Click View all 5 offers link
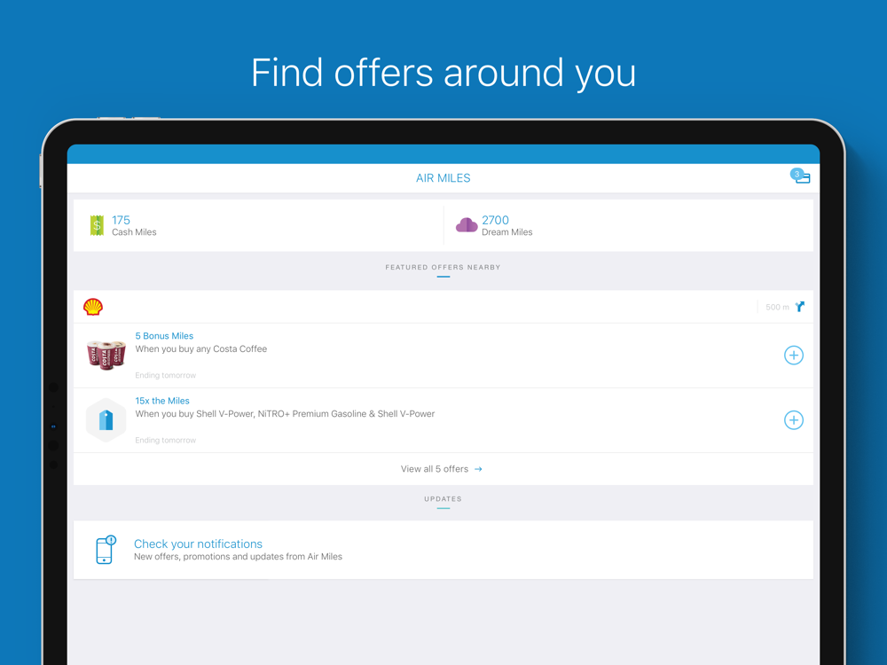The height and width of the screenshot is (665, 887). (441, 469)
